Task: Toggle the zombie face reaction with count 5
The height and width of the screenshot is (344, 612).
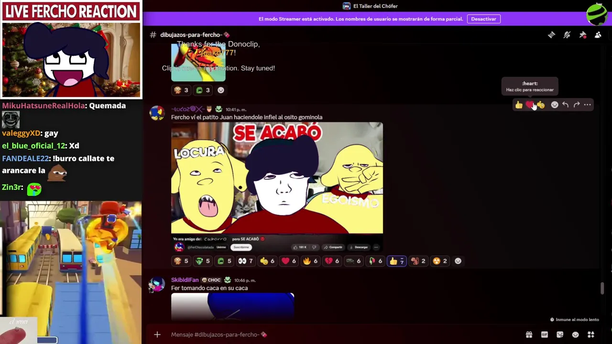Action: click(203, 261)
